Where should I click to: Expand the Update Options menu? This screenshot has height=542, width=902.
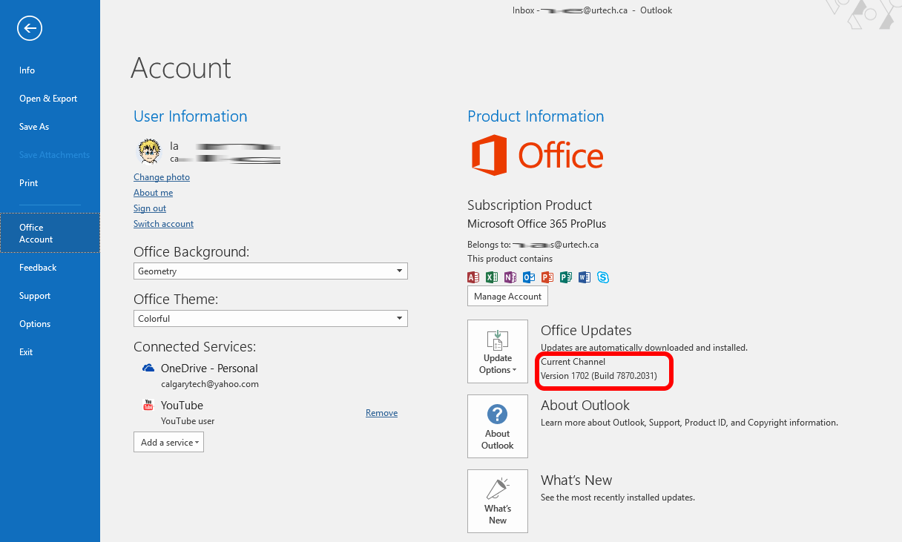(497, 351)
